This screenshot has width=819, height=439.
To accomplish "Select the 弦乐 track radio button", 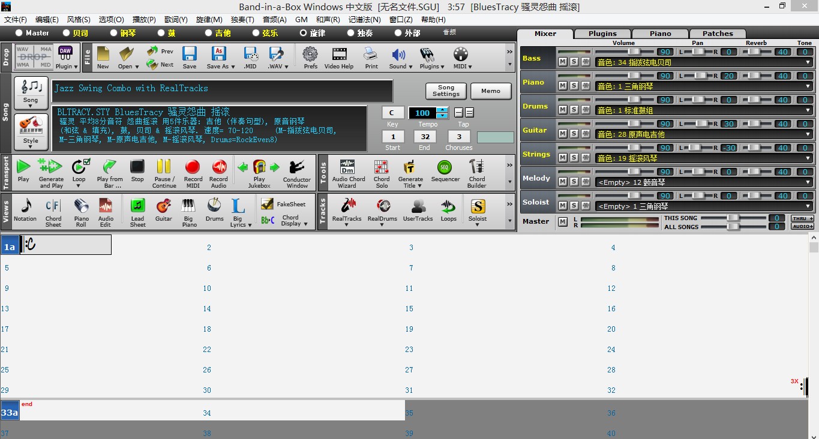I will coord(256,33).
